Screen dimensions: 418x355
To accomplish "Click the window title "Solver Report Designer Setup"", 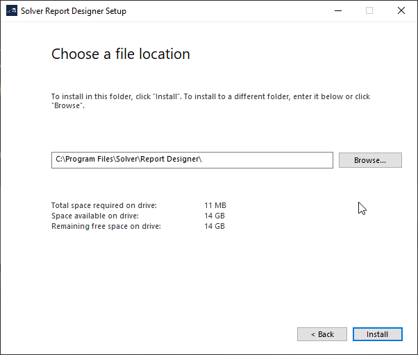I will [74, 11].
